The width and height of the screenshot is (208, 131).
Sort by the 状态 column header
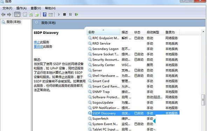click(139, 32)
